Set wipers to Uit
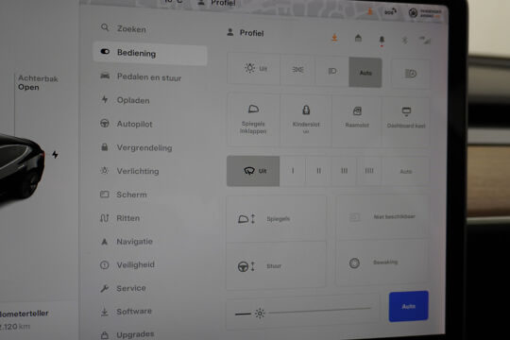Viewport: 510px width, 340px height. tap(253, 171)
